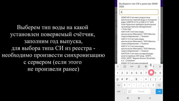The height and width of the screenshot is (101, 179).
Task: Open the GIF panel on the keyboard
Action: (132, 66)
